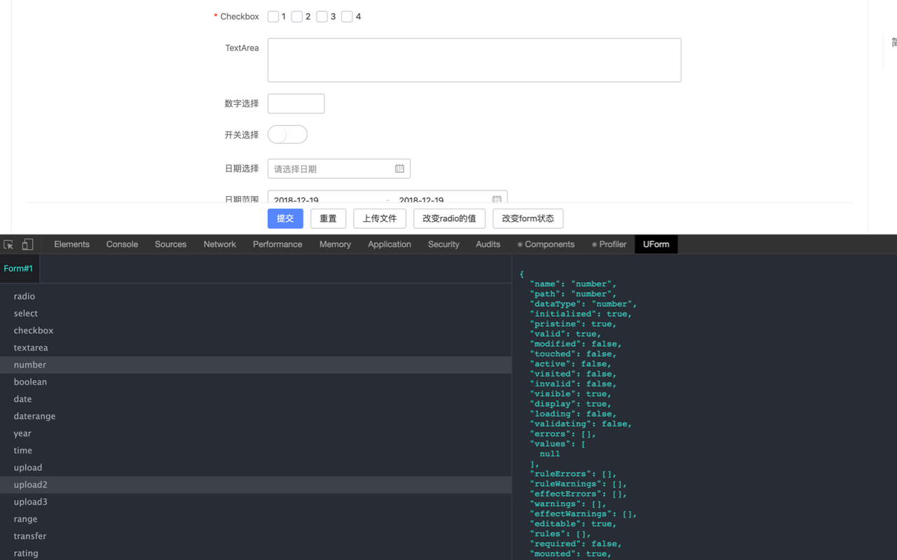Click the 数字选择 number input field
Image resolution: width=897 pixels, height=560 pixels.
click(x=296, y=103)
